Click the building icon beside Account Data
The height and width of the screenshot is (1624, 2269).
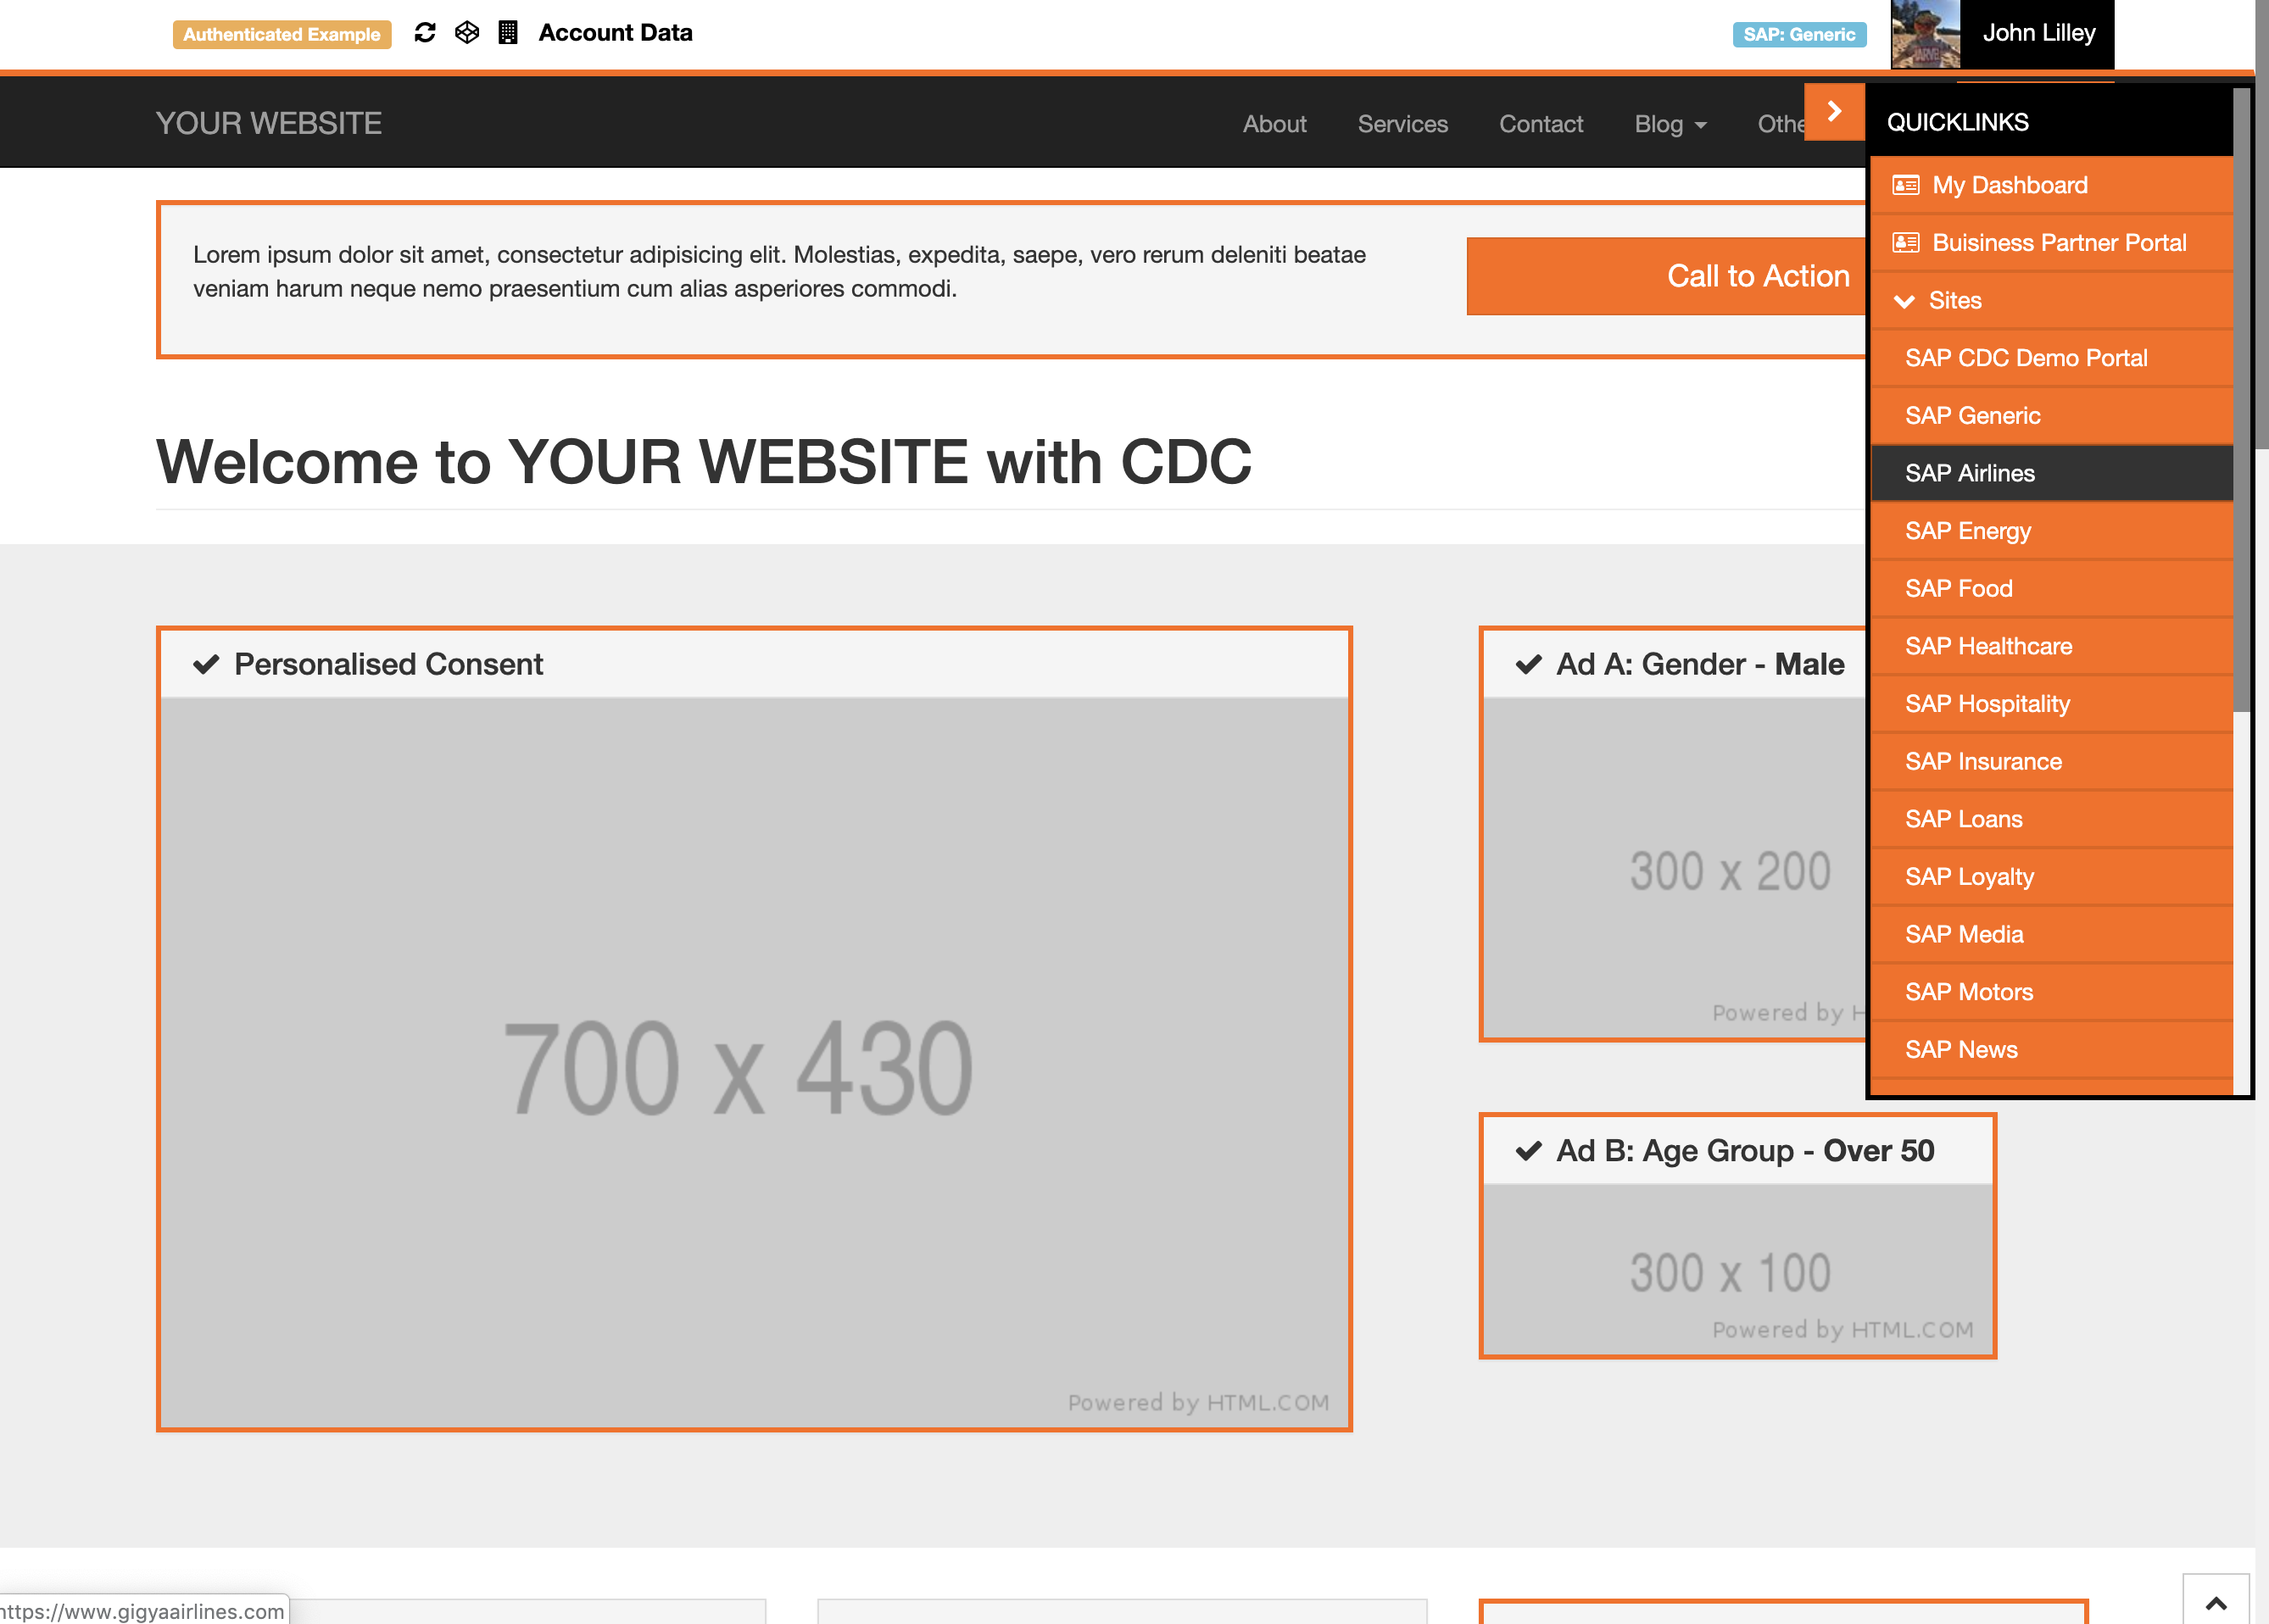coord(508,33)
